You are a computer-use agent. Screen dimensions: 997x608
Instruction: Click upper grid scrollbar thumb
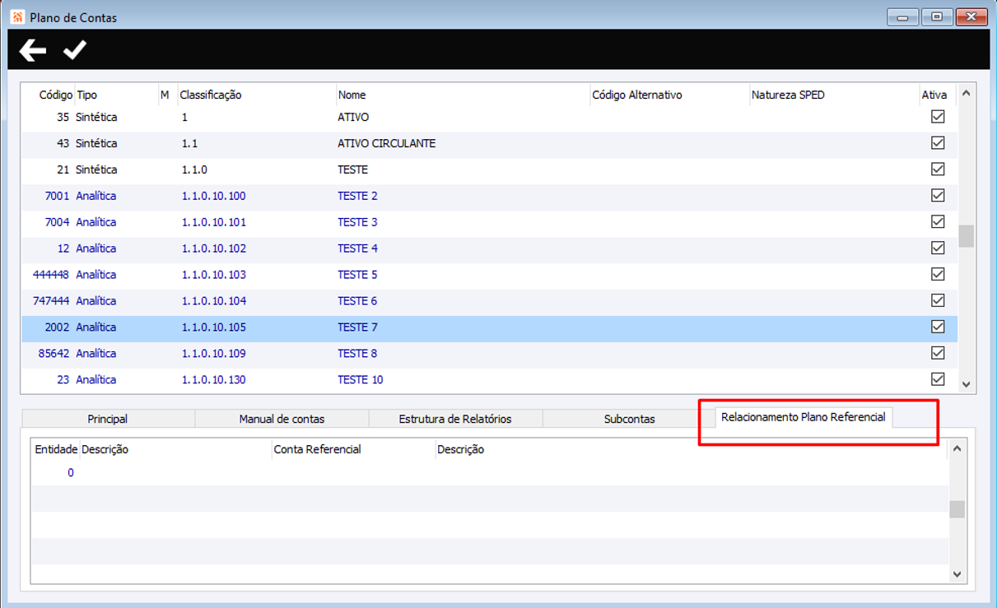[967, 236]
